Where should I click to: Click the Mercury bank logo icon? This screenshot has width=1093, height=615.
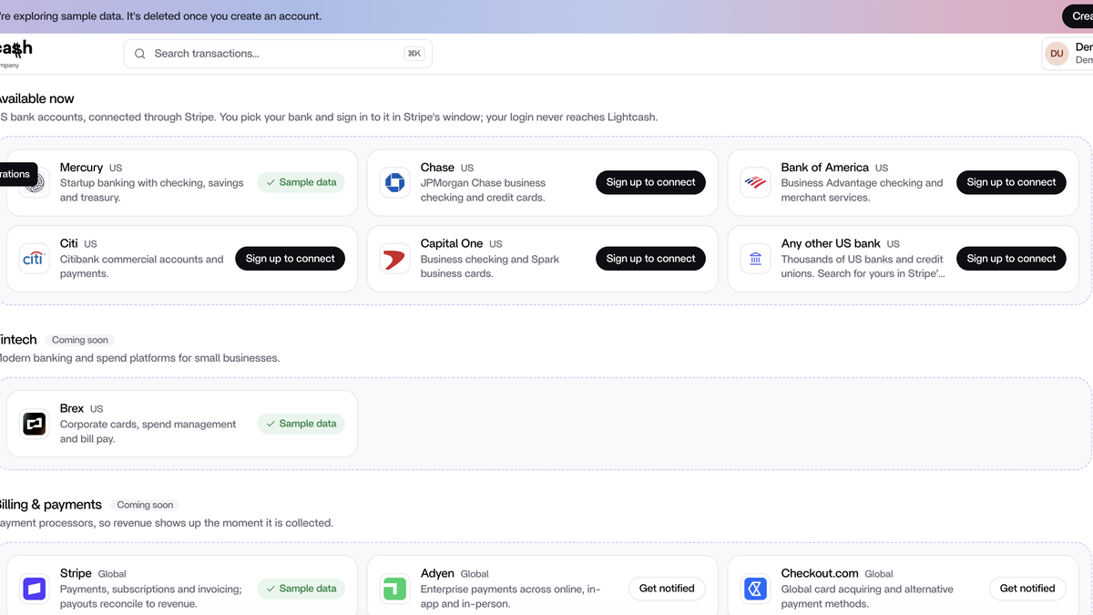(35, 182)
